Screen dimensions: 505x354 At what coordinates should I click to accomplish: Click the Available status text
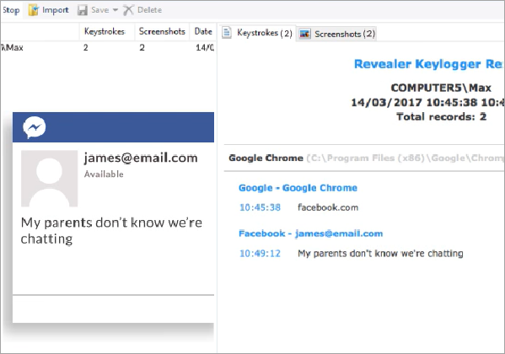point(104,174)
